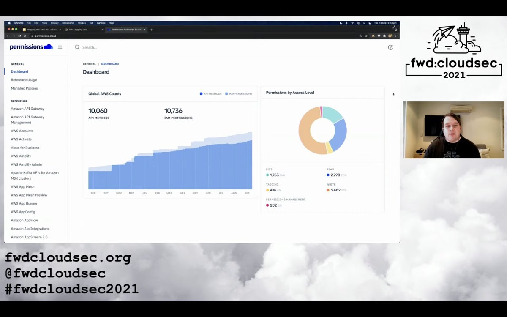Click the macOS Bluetooth icon
This screenshot has height=317, width=507.
[x=347, y=23]
